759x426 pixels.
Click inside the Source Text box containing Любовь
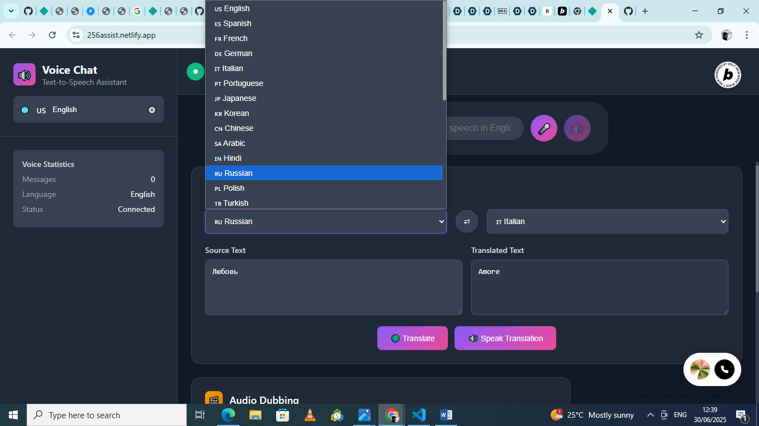[333, 287]
